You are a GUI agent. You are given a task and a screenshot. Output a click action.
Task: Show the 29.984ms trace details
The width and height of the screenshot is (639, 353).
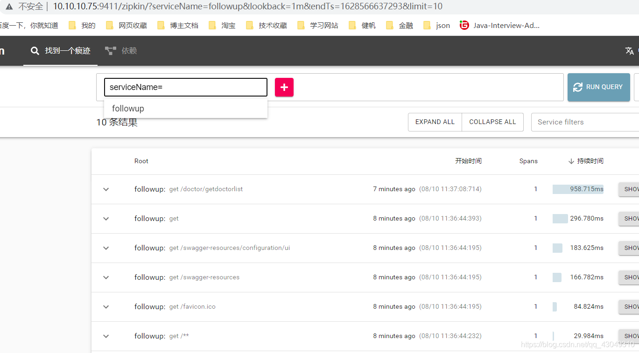pyautogui.click(x=629, y=336)
